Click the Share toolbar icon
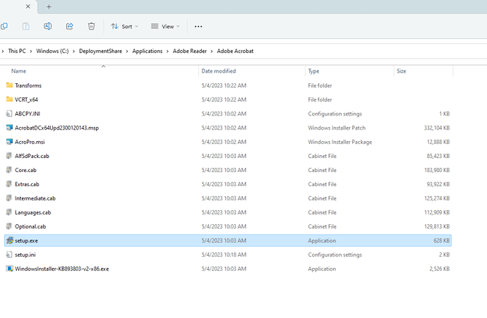The image size is (487, 318). 69,26
